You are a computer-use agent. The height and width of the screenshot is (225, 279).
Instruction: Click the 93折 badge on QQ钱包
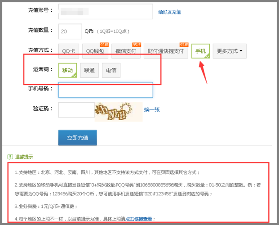coord(104,45)
